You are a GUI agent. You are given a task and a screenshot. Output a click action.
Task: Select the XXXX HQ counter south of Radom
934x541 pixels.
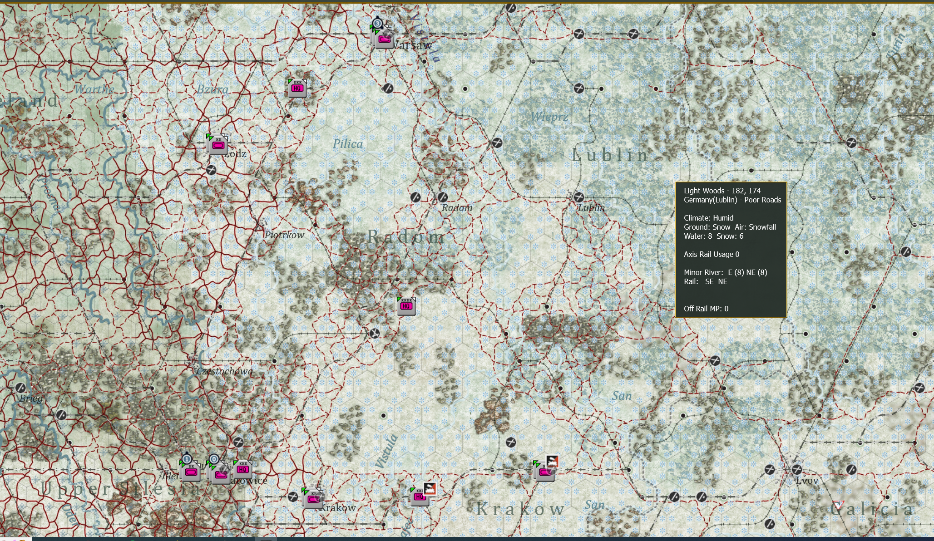point(406,306)
